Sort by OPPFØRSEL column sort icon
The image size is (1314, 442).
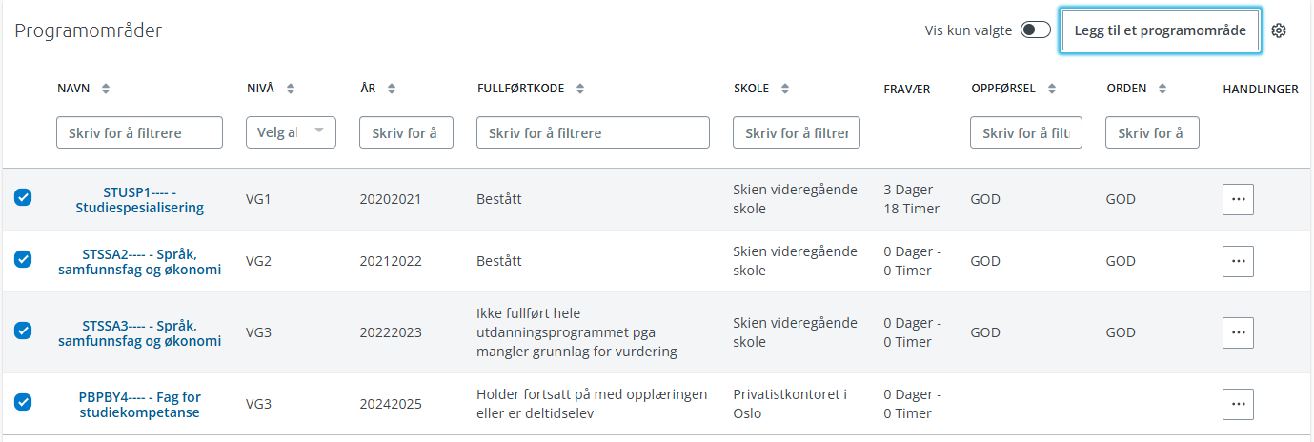(x=1052, y=89)
